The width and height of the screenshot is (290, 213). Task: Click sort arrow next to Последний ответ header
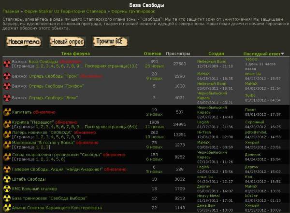(x=283, y=54)
